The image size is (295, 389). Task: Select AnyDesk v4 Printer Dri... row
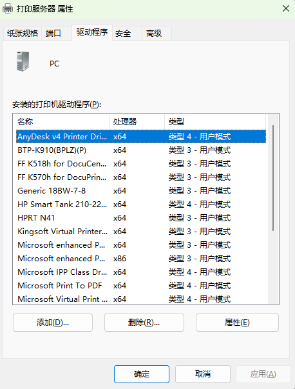tap(141, 137)
